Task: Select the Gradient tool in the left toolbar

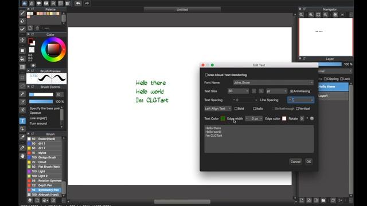Action: click(x=22, y=67)
